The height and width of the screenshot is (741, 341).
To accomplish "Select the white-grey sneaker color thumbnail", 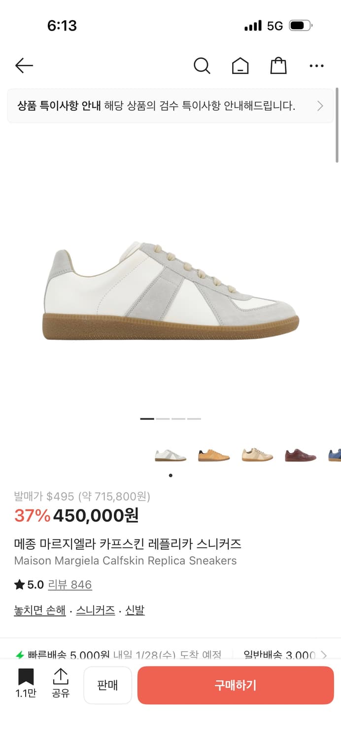I will pyautogui.click(x=170, y=455).
